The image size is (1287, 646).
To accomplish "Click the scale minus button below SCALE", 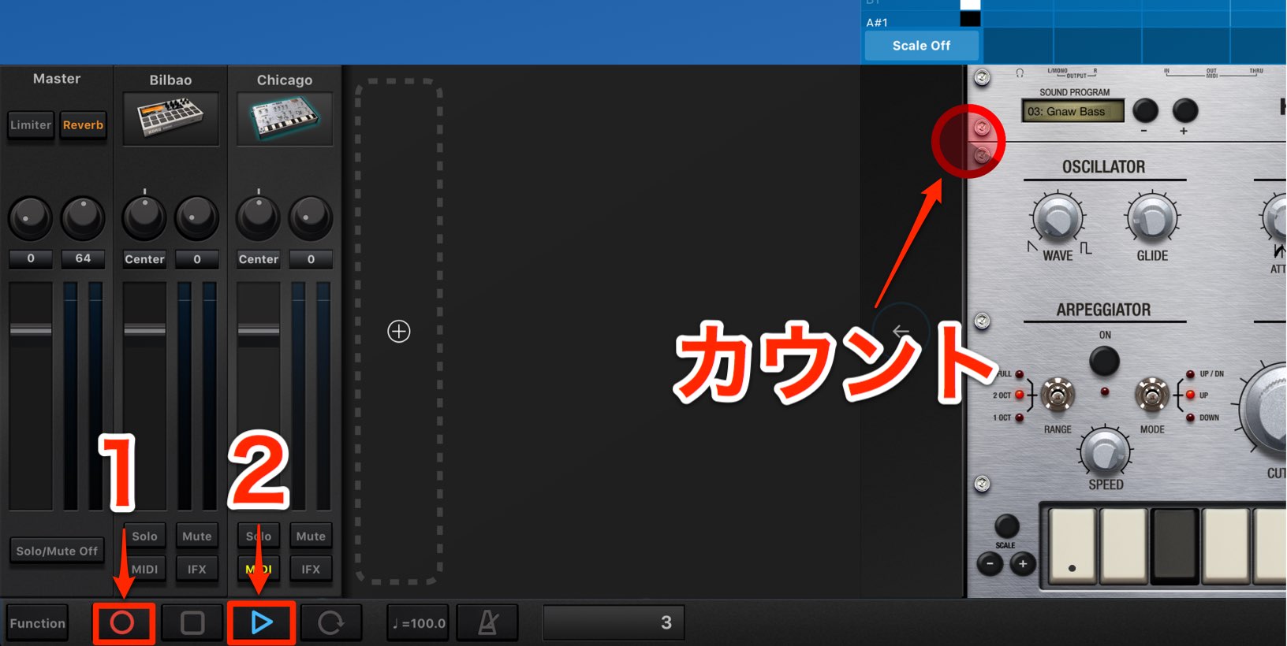I will [x=990, y=563].
